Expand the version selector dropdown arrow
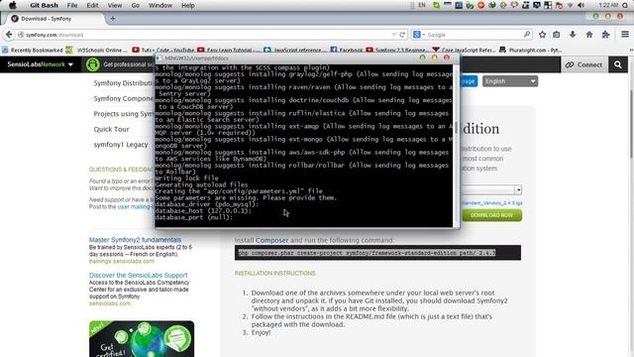This screenshot has width=634, height=357. (518, 189)
